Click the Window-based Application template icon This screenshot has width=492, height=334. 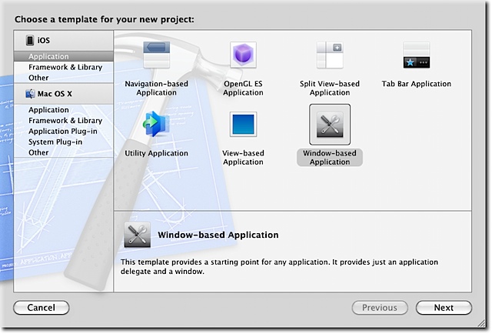330,124
